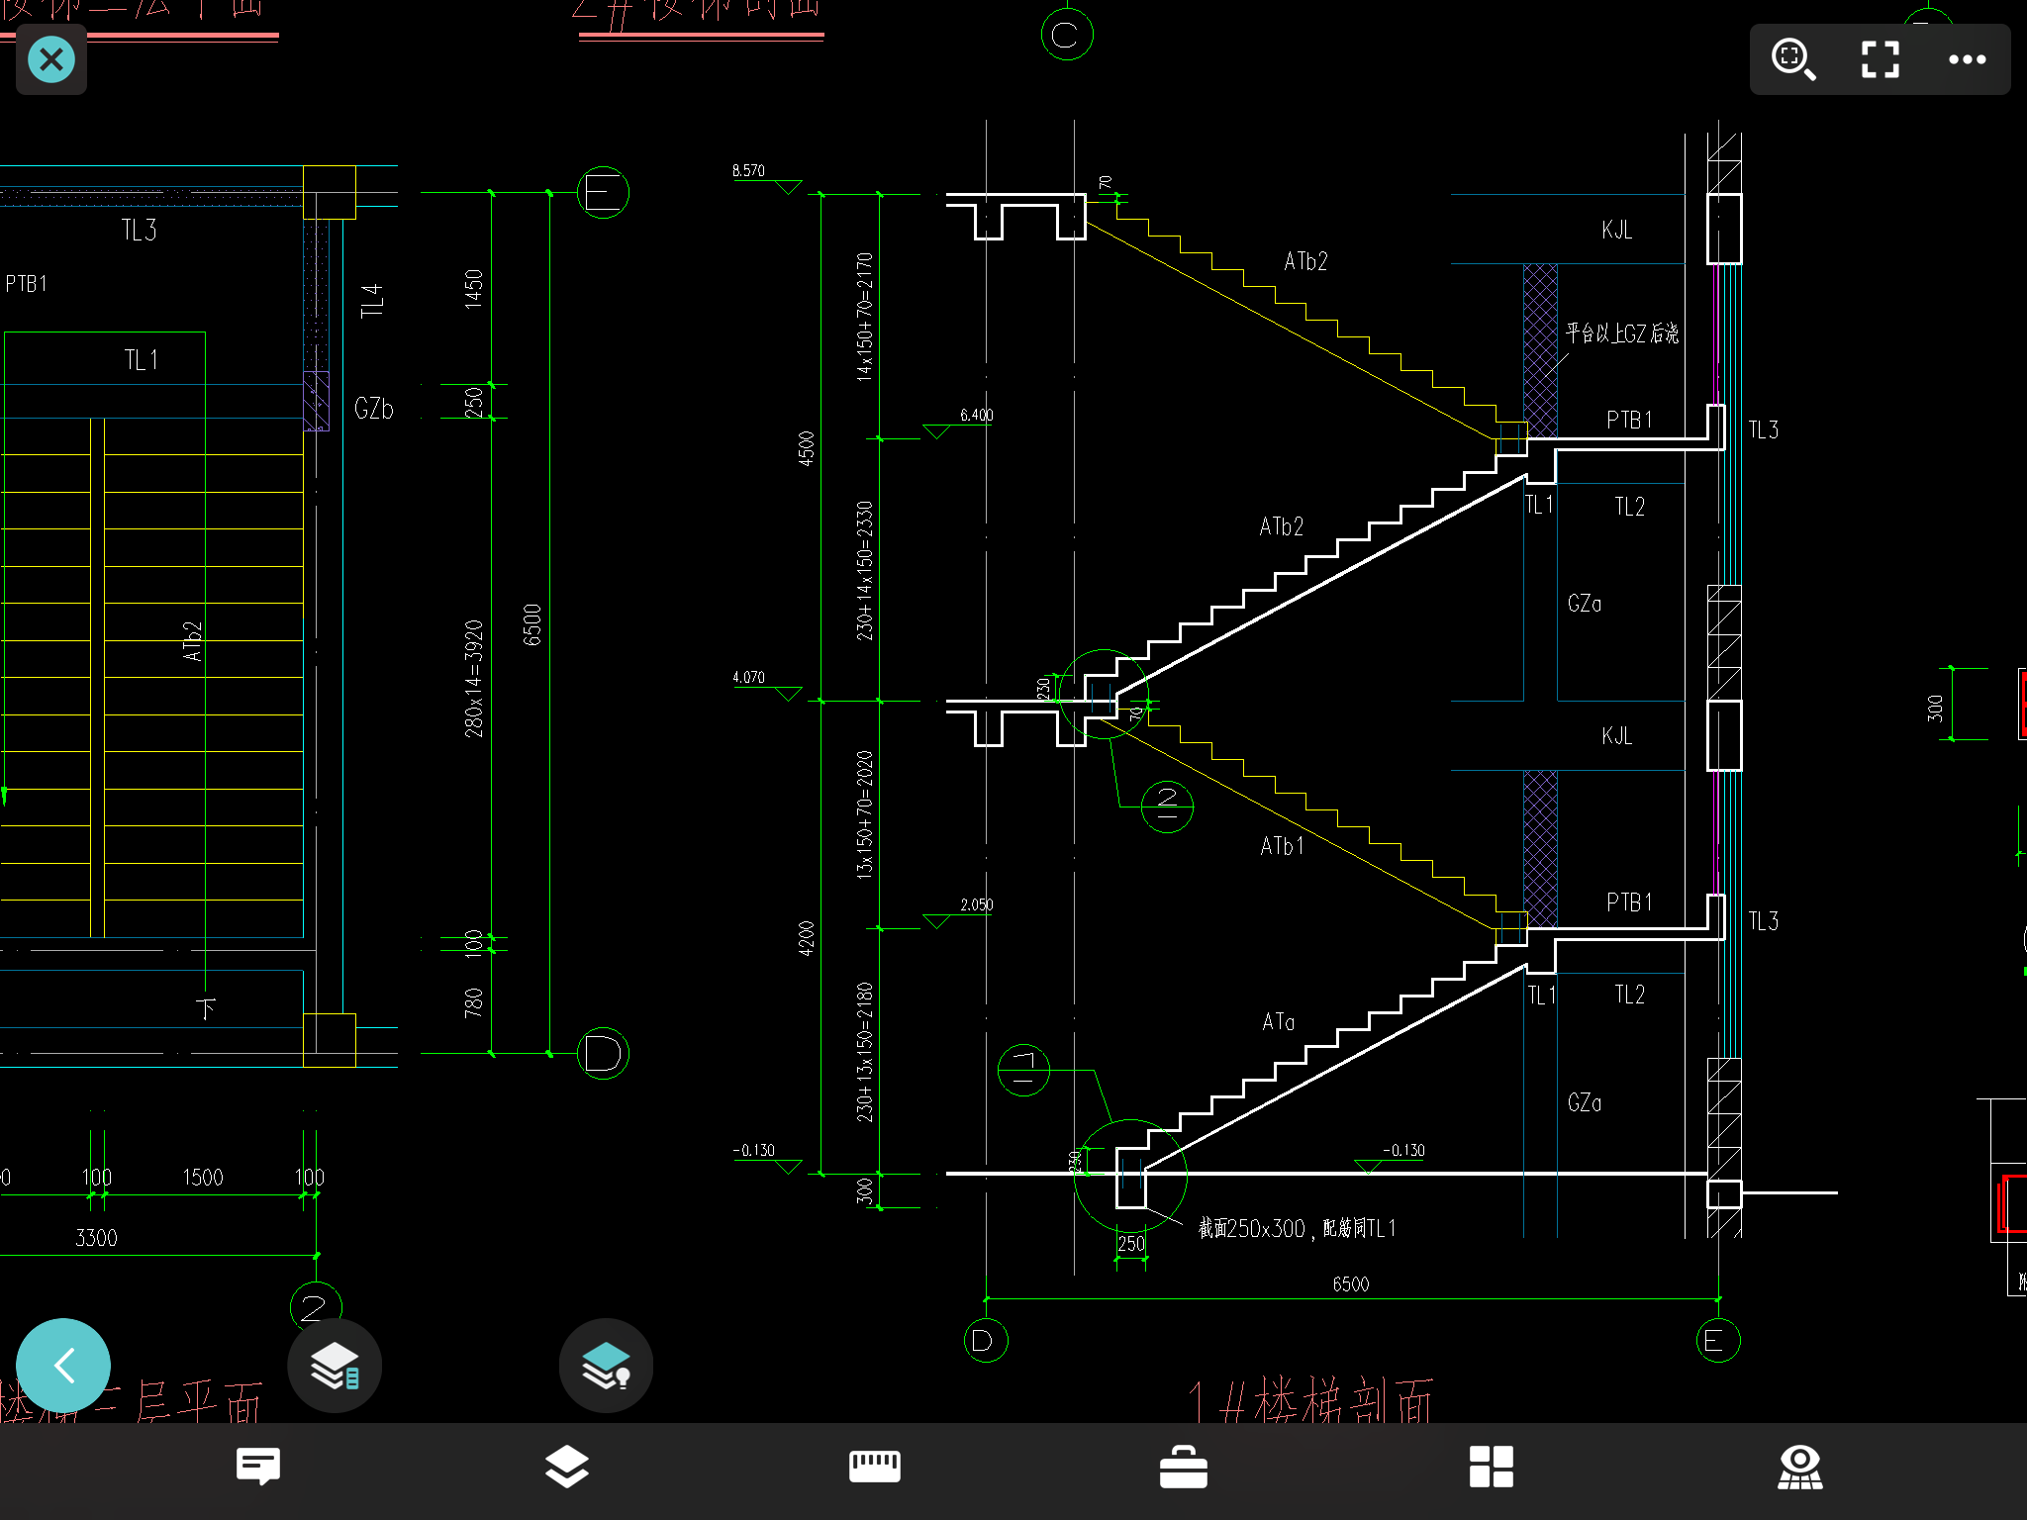Activate the zoom window magnifier tool
Screen dimensions: 2027x1520
pos(1793,59)
